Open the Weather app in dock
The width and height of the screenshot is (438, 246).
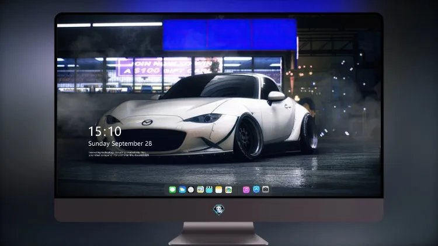coord(182,189)
